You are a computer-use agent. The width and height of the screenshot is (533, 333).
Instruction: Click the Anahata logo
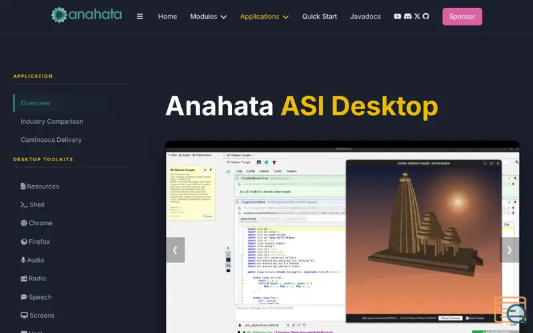(87, 15)
